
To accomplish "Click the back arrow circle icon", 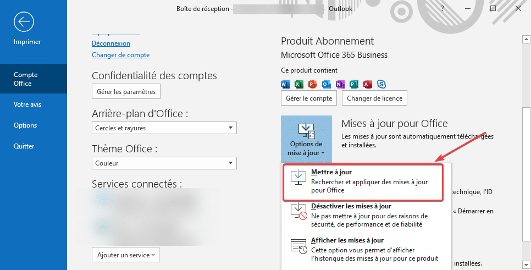I will pos(24,22).
